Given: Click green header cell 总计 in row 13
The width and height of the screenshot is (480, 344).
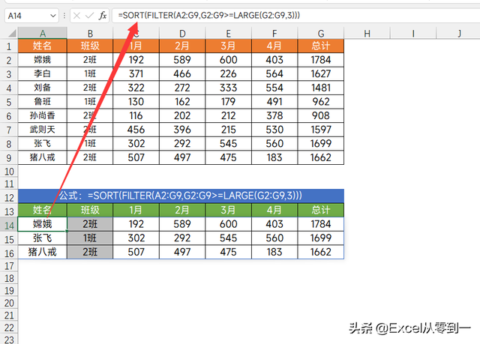Looking at the screenshot, I should point(321,210).
